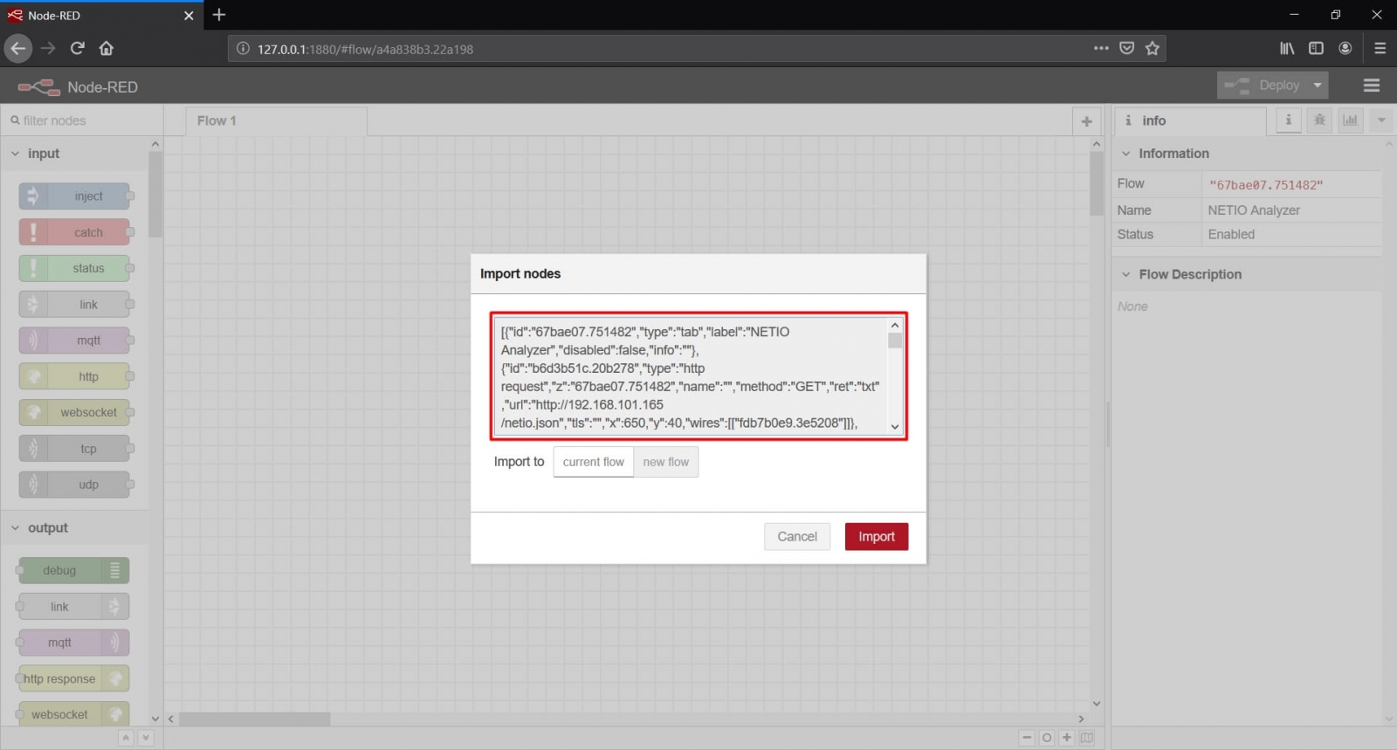Click the canvas horizontal scrollbar thumb
The width and height of the screenshot is (1397, 750).
click(255, 719)
